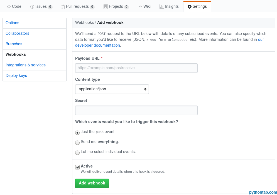This screenshot has width=277, height=195.
Task: Select 'Send me everything' radio button
Action: (77, 142)
